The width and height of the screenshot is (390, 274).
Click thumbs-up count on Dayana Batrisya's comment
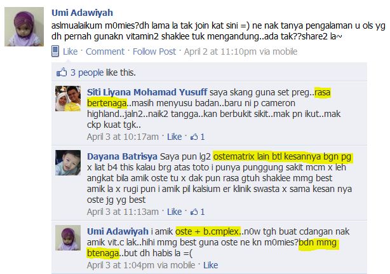click(x=198, y=212)
